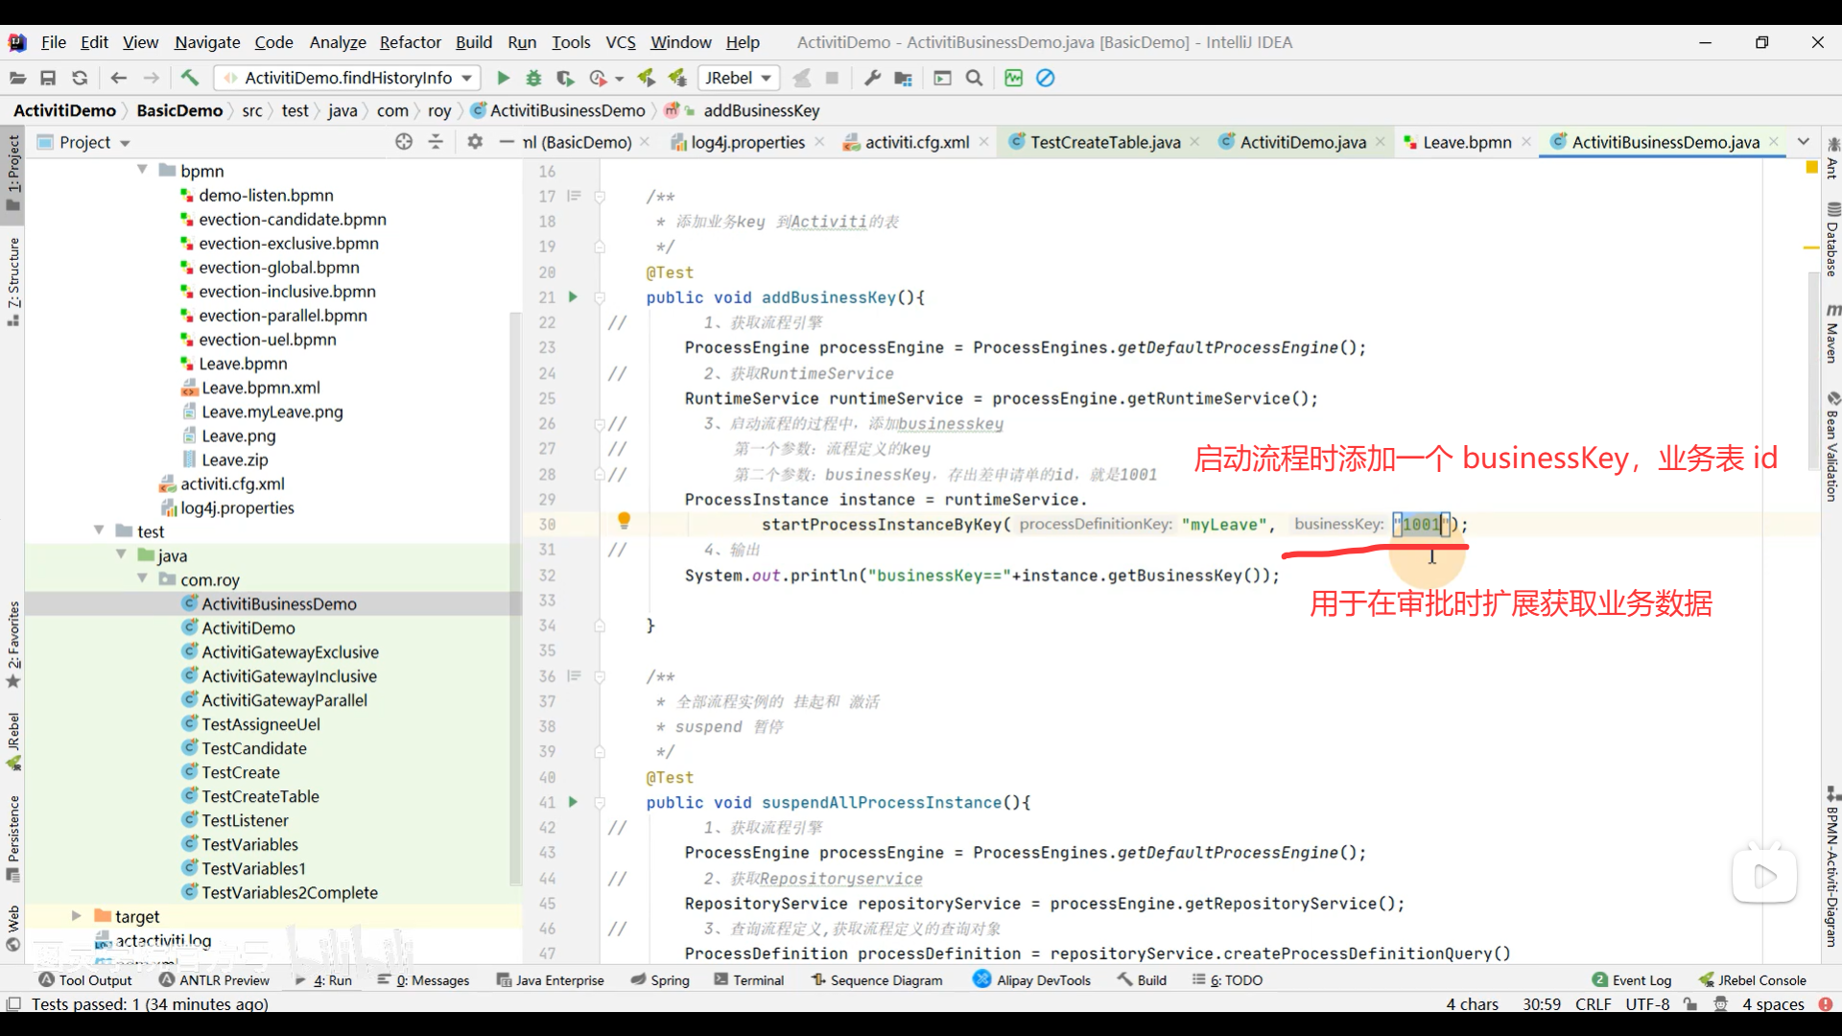Viewport: 1842px width, 1036px height.
Task: Open the lightbulb intention action on line 30
Action: tap(625, 520)
